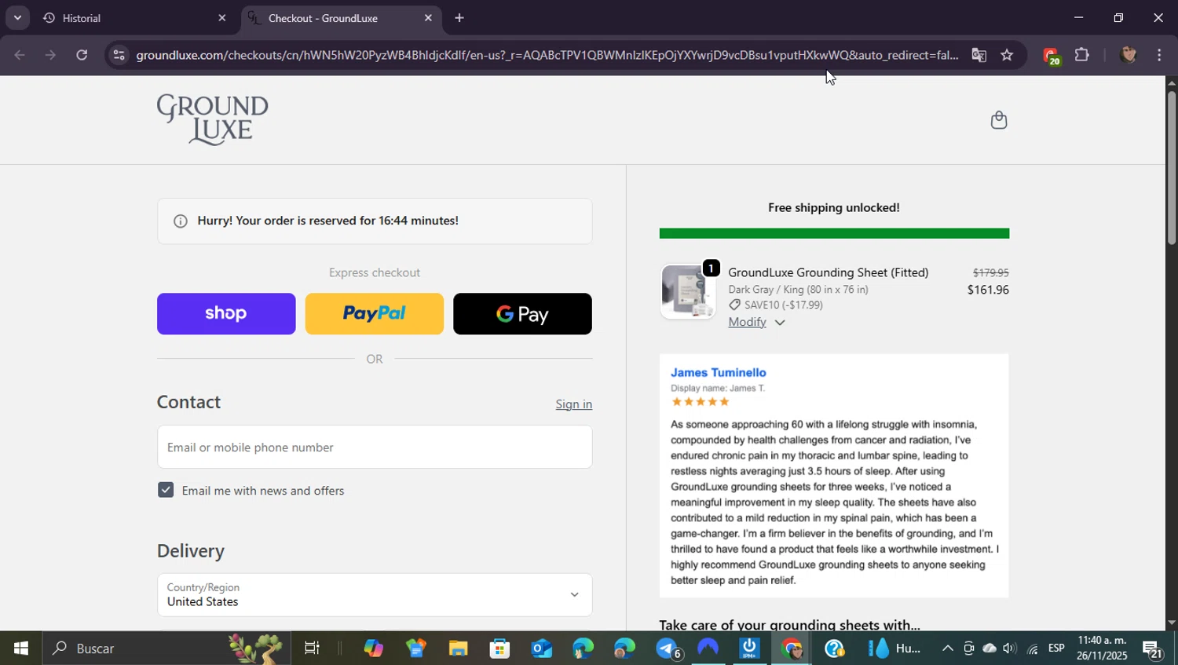Bookmark this page with the star icon
The image size is (1178, 665).
click(x=1007, y=55)
